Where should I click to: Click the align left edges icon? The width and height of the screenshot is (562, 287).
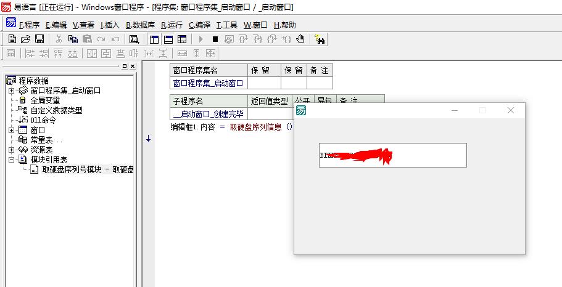click(x=30, y=54)
